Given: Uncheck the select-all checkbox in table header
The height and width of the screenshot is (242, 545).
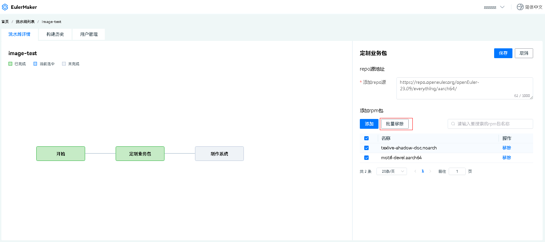Looking at the screenshot, I should tap(366, 138).
